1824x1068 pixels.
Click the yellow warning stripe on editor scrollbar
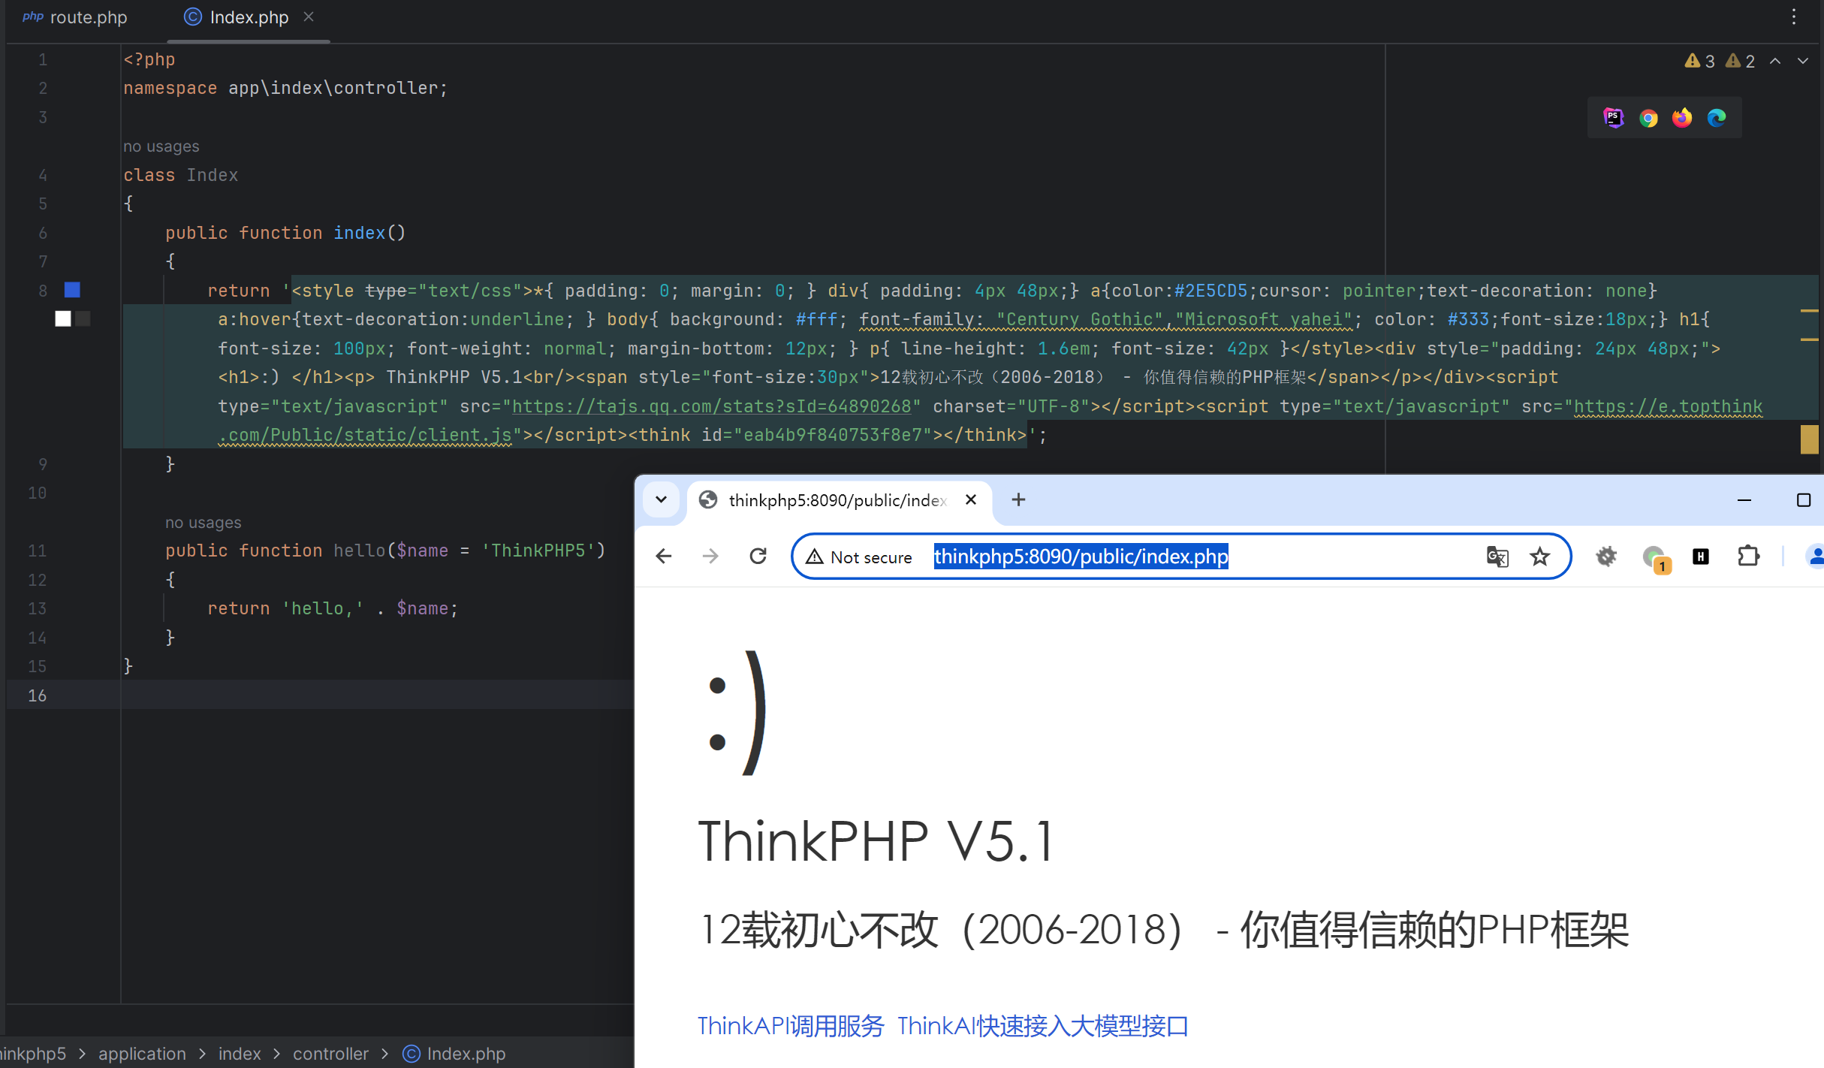[x=1809, y=439]
